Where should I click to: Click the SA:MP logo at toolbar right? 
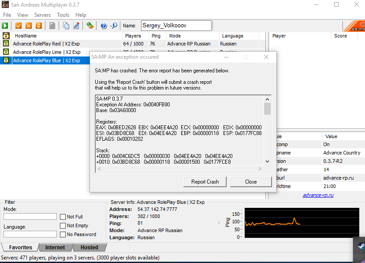point(354,26)
